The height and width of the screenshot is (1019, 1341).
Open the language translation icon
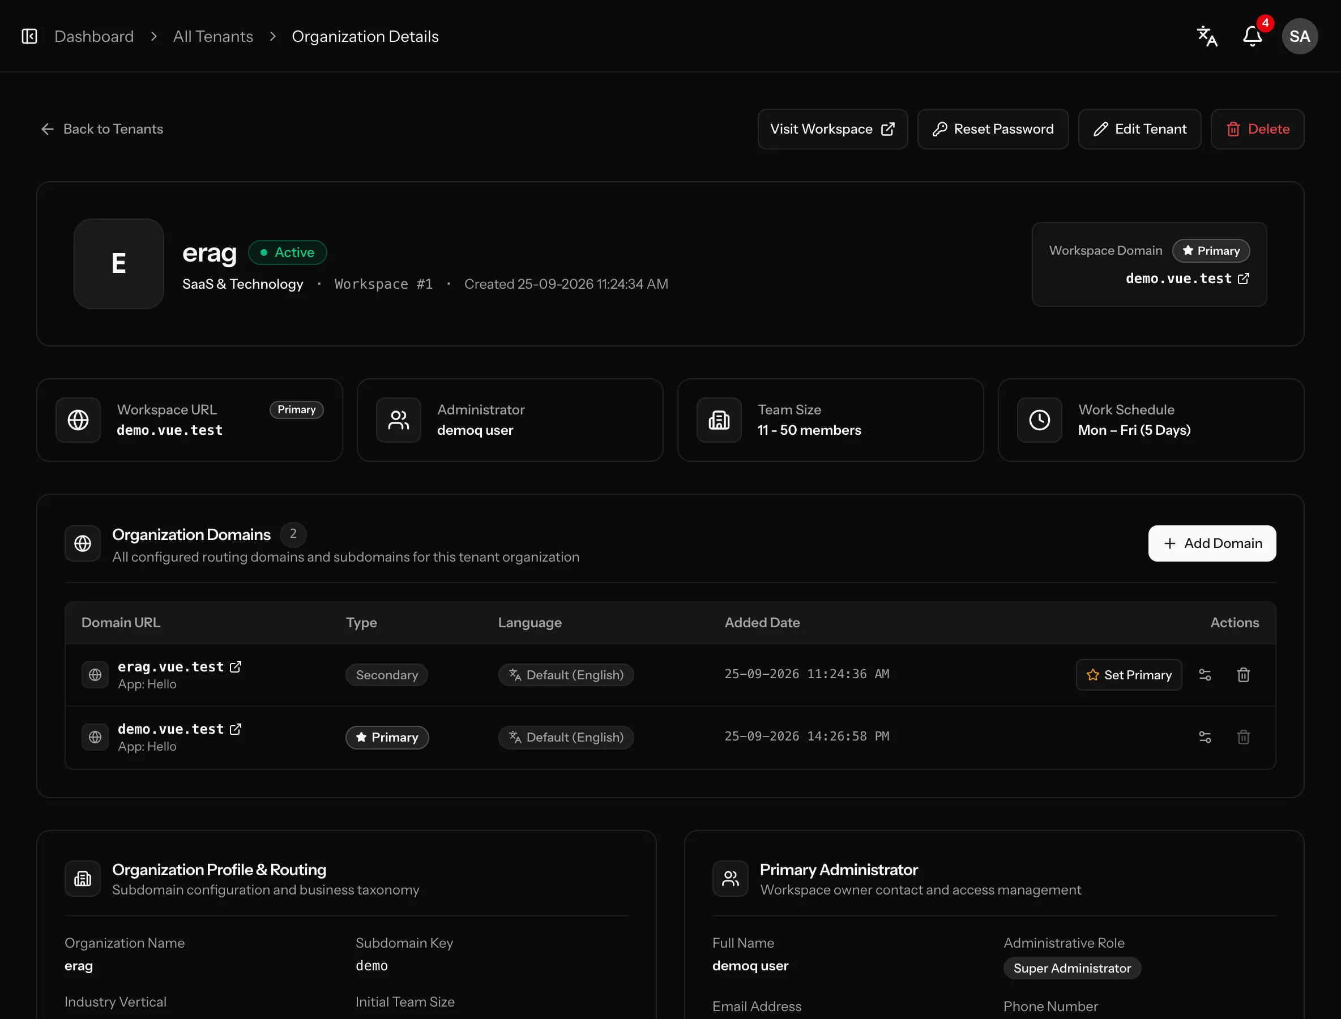coord(1207,36)
